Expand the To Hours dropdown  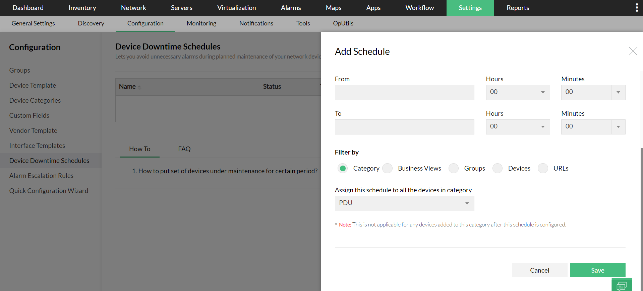click(518, 127)
